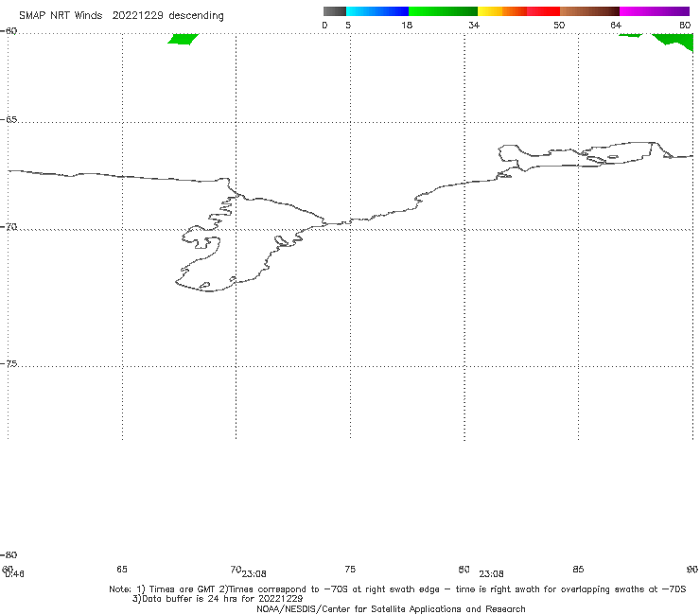This screenshot has height=615, width=700.
Task: Pick the magenta-purple segment of the color bar
Action: pyautogui.click(x=655, y=11)
